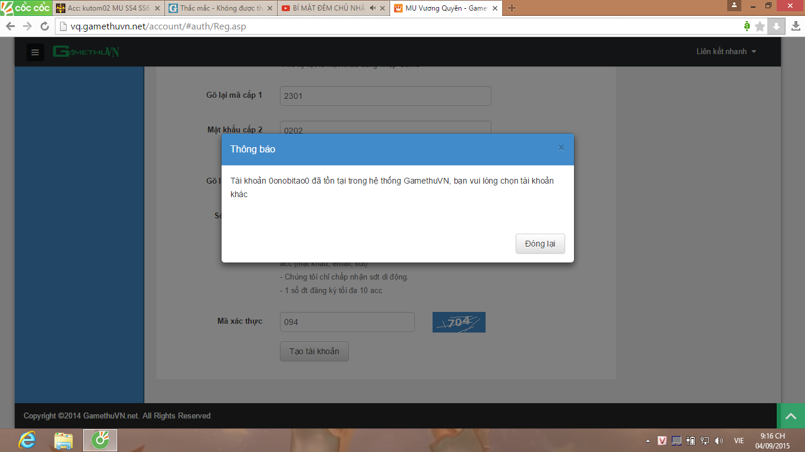The height and width of the screenshot is (452, 805).
Task: Open the volume control in system tray
Action: click(718, 441)
